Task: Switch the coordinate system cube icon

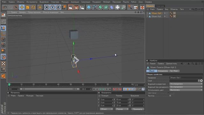Action: click(64, 7)
